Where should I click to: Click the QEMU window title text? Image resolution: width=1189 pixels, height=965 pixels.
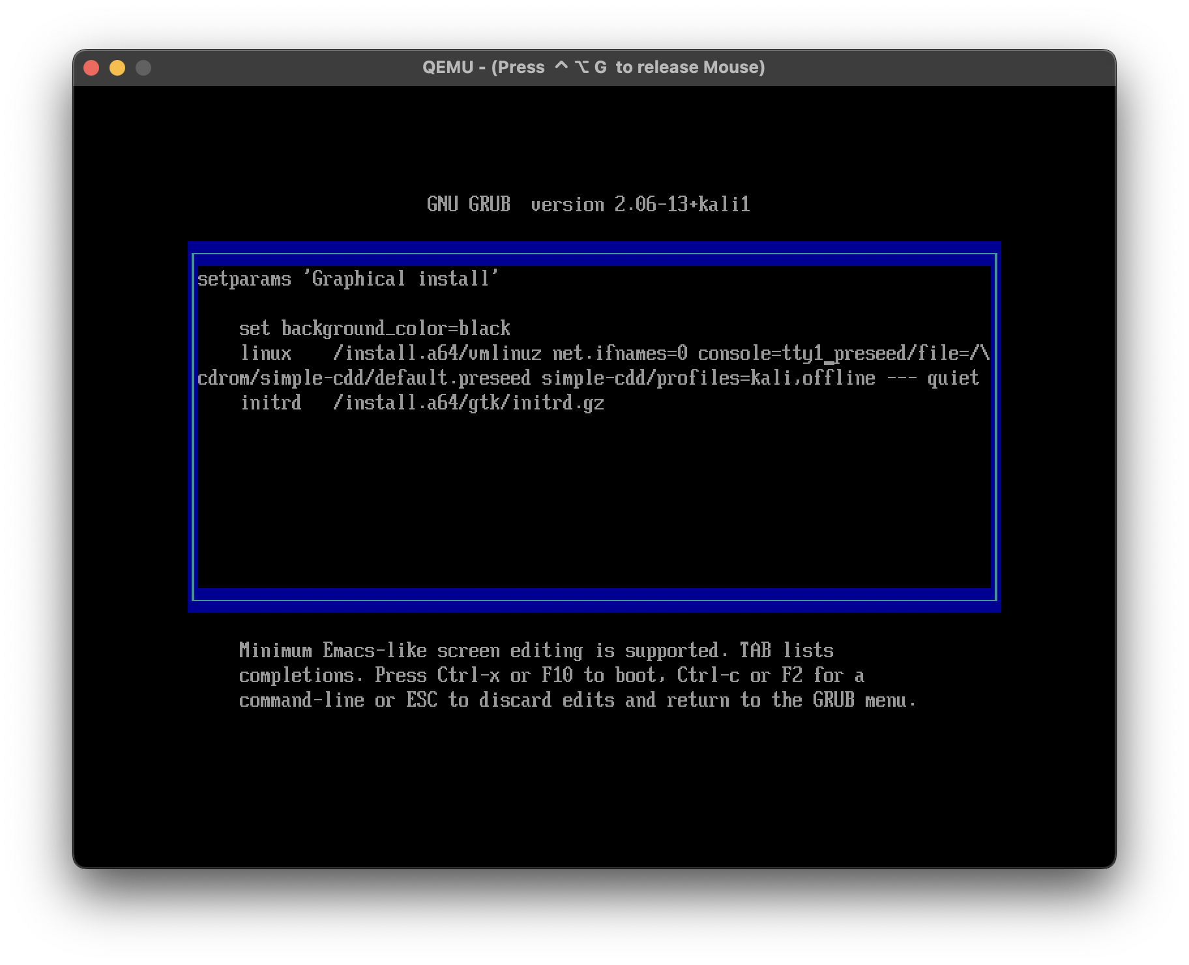[x=593, y=67]
